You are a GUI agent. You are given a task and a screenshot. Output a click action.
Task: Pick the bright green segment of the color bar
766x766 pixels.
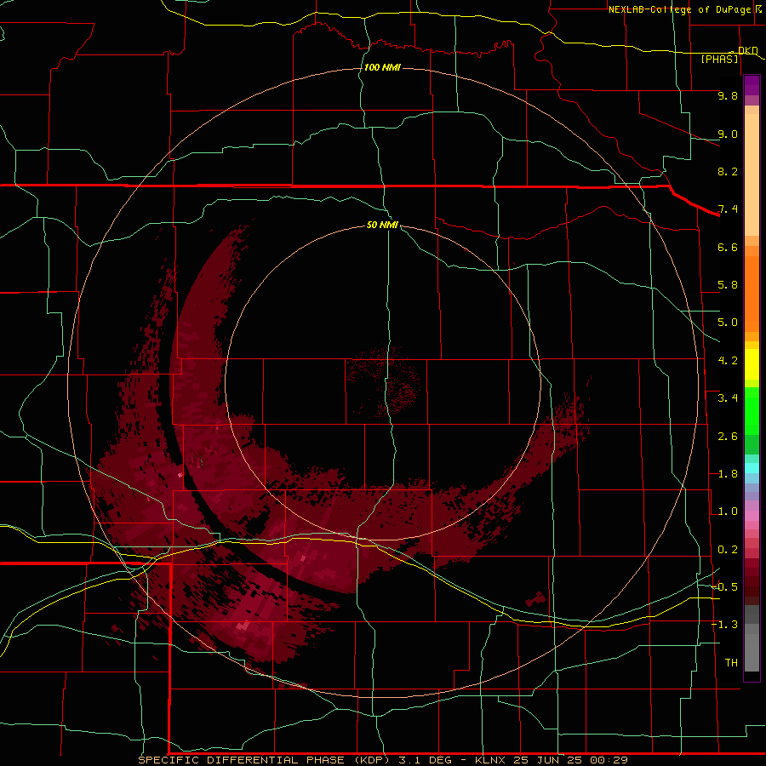coord(752,410)
